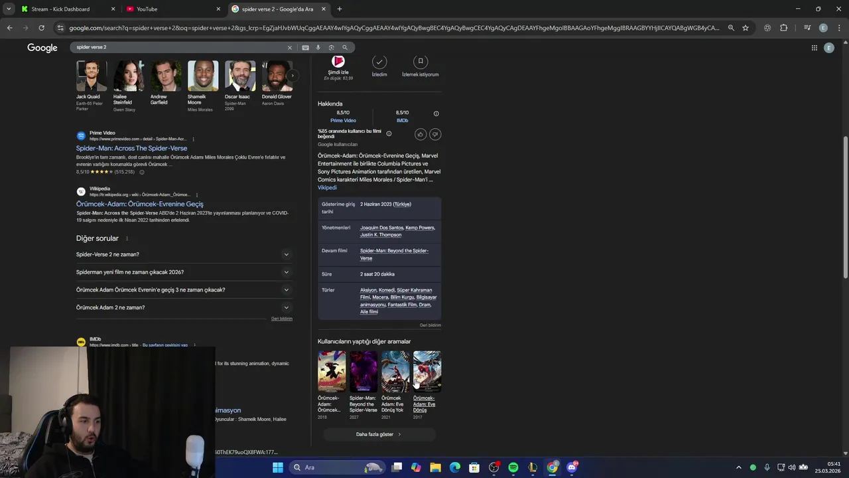Viewport: 849px width, 478px height.
Task: Click inside the Google search input field
Action: click(179, 47)
